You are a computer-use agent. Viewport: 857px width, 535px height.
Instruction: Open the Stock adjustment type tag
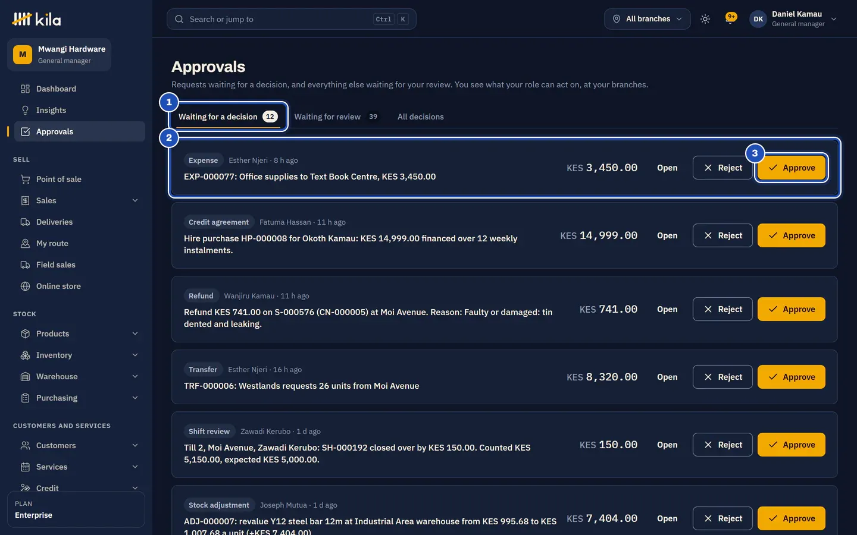pos(219,505)
